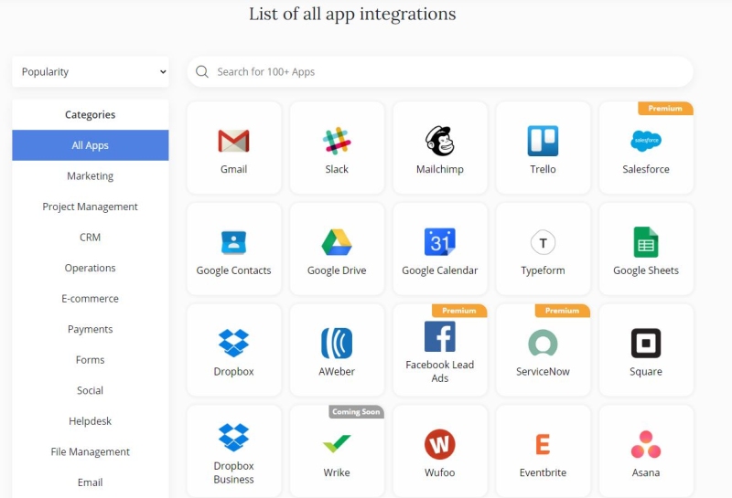Select the Slack app icon
This screenshot has height=498, width=732.
[x=337, y=141]
